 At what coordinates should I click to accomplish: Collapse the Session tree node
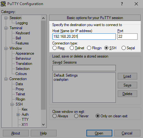point(6,18)
